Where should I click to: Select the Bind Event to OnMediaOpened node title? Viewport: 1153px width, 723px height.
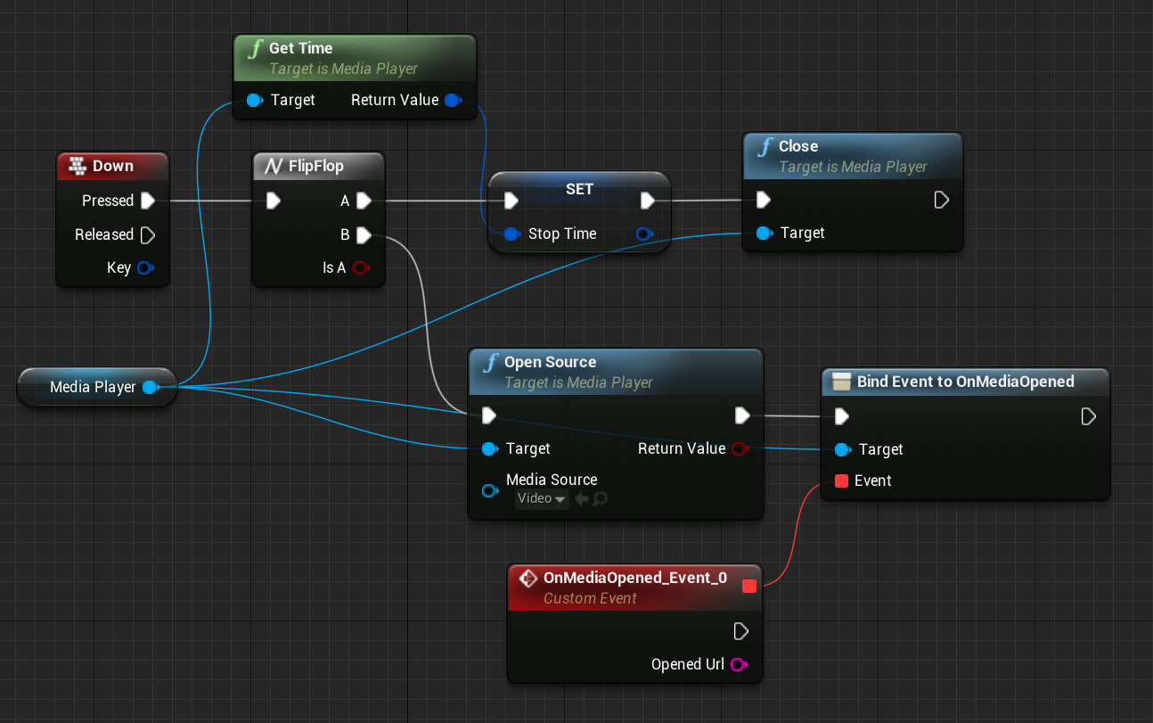pos(965,382)
